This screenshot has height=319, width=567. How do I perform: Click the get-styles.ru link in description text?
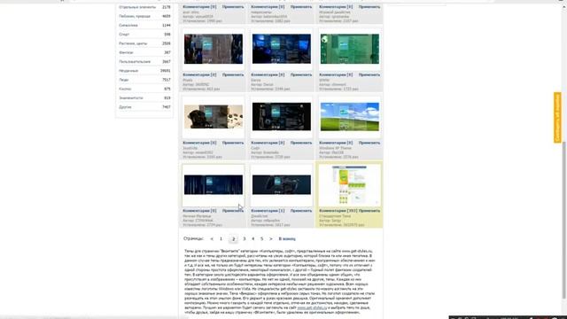(312, 307)
